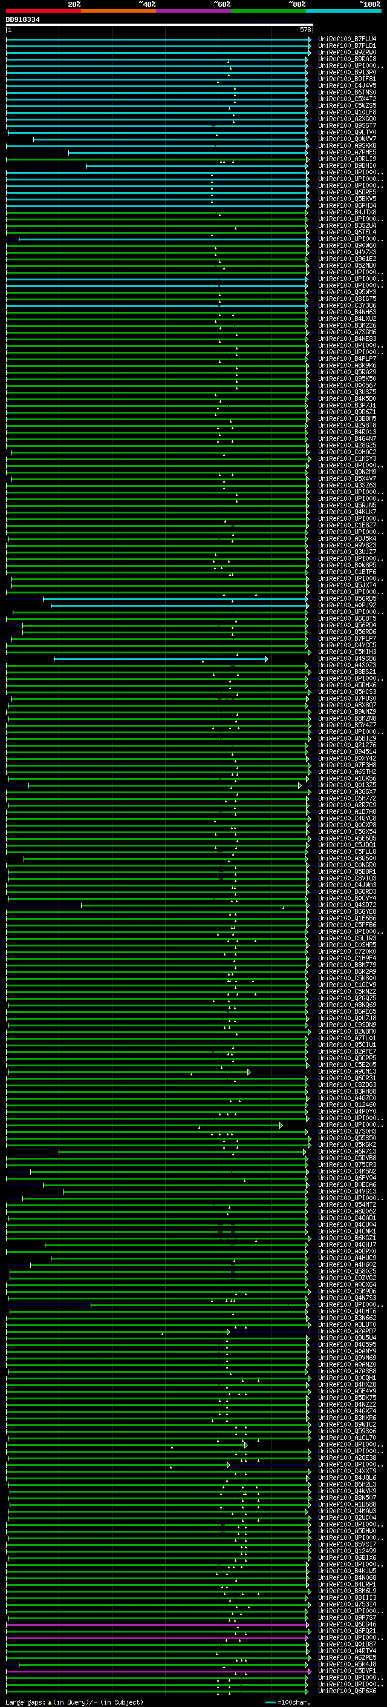Select the UniRef100_B8BSZ1 label

click(x=347, y=672)
